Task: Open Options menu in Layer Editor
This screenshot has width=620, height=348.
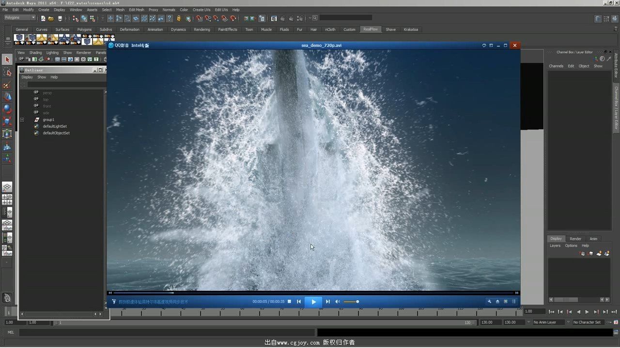Action: coord(571,246)
